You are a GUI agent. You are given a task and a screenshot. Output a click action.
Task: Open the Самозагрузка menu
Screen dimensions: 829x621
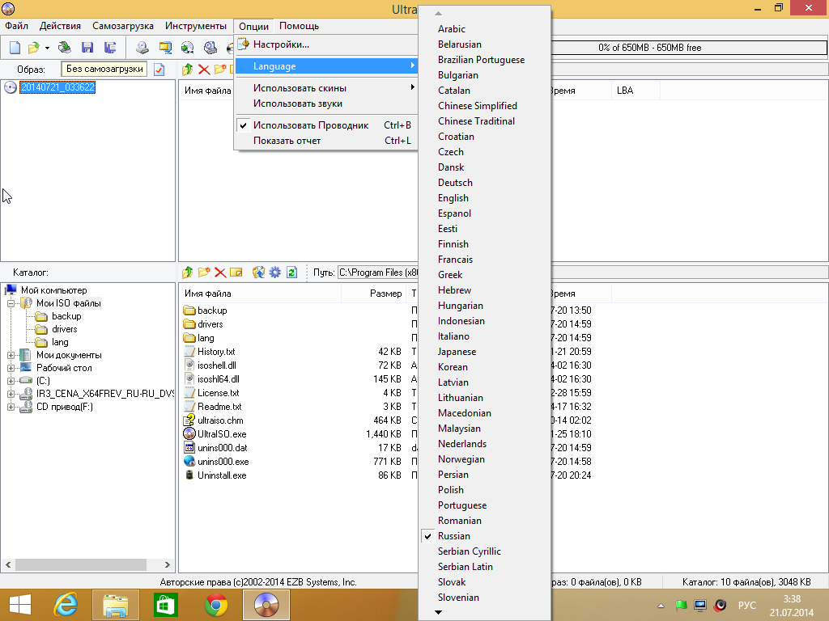123,26
